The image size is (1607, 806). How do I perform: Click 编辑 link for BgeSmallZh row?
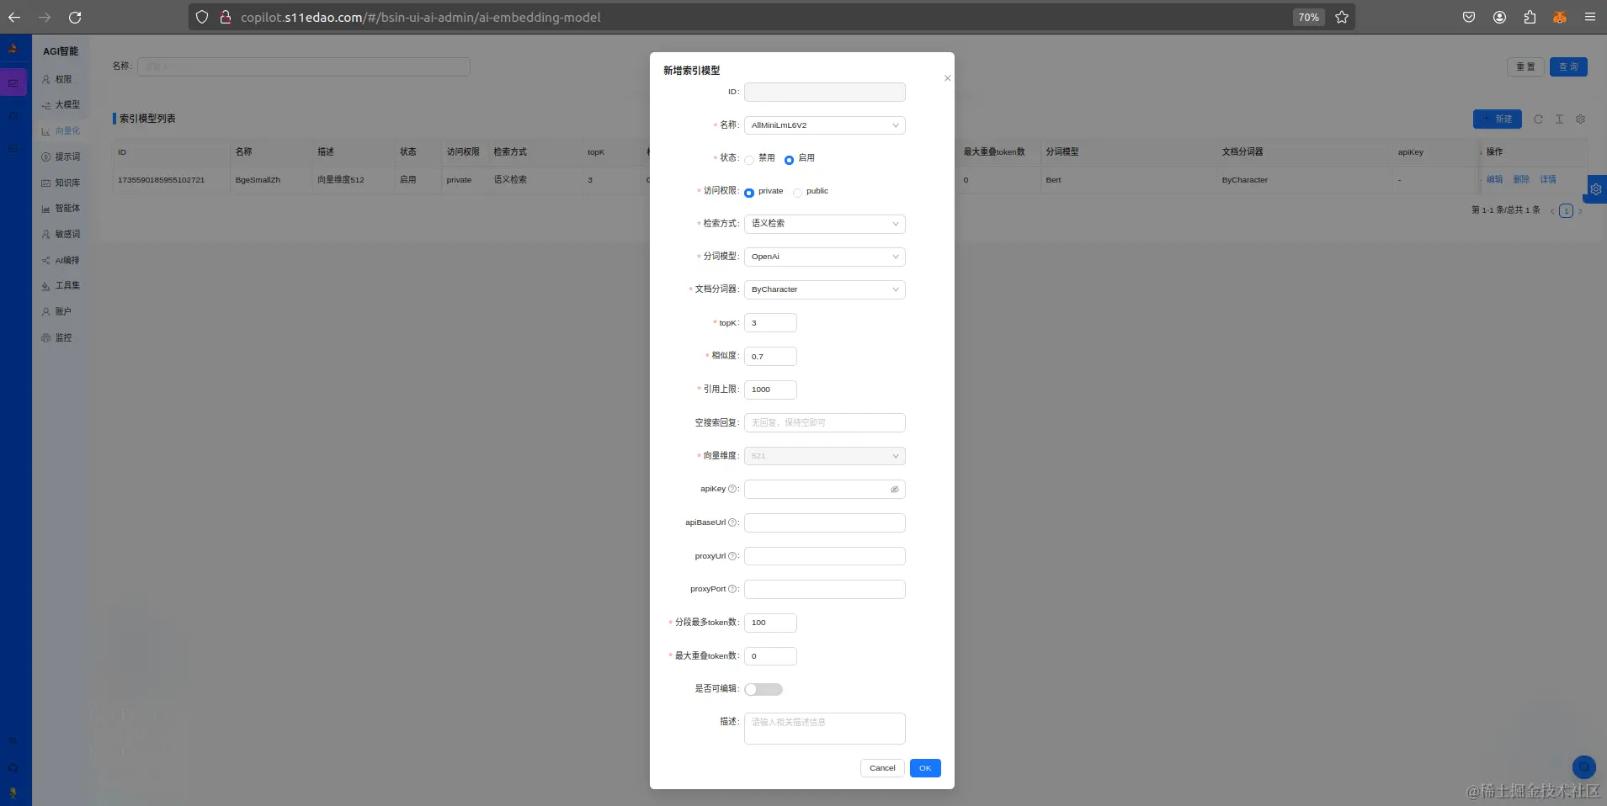click(1494, 180)
